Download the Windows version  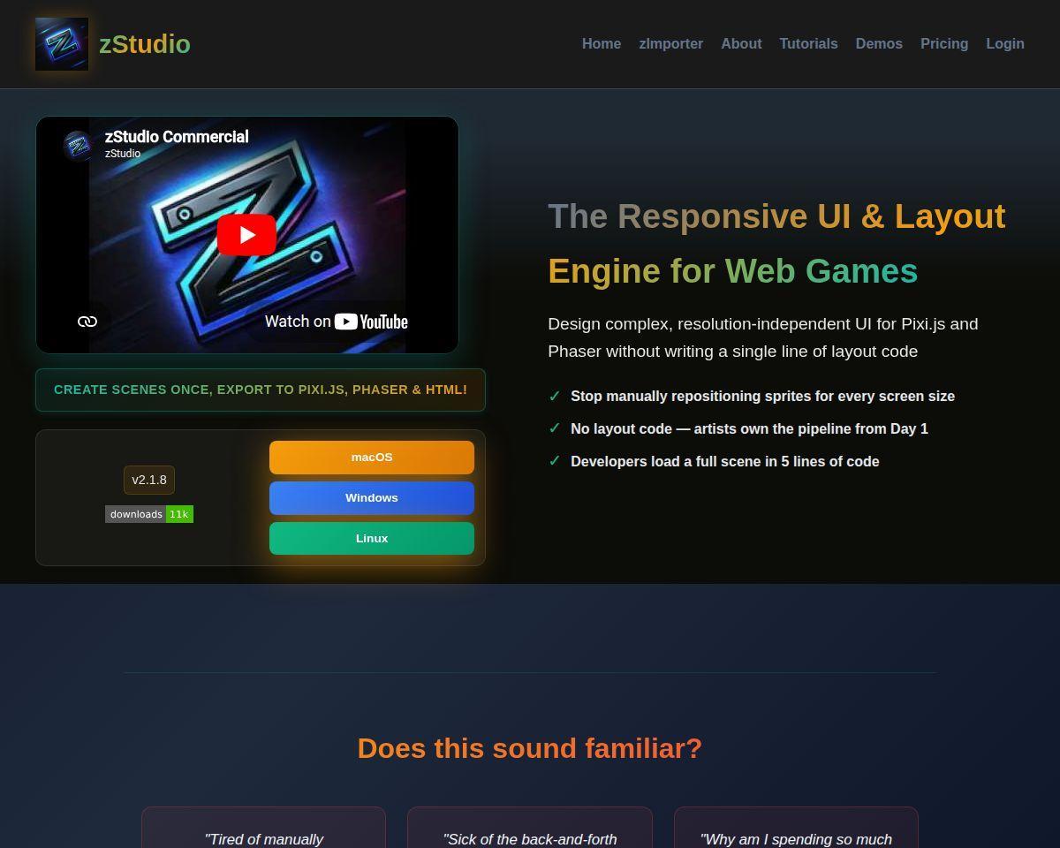pyautogui.click(x=372, y=498)
